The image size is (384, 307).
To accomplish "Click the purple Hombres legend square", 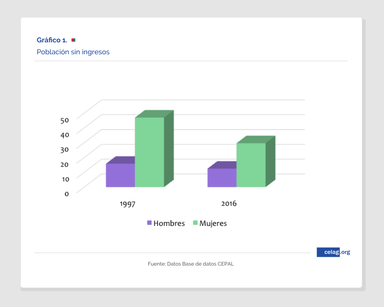I will tap(149, 223).
